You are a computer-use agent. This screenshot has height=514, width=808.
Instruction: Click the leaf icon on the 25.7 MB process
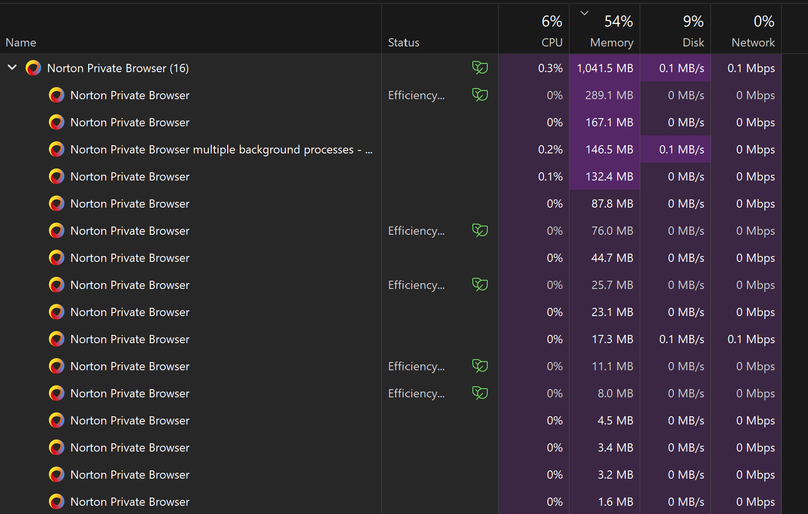(480, 285)
